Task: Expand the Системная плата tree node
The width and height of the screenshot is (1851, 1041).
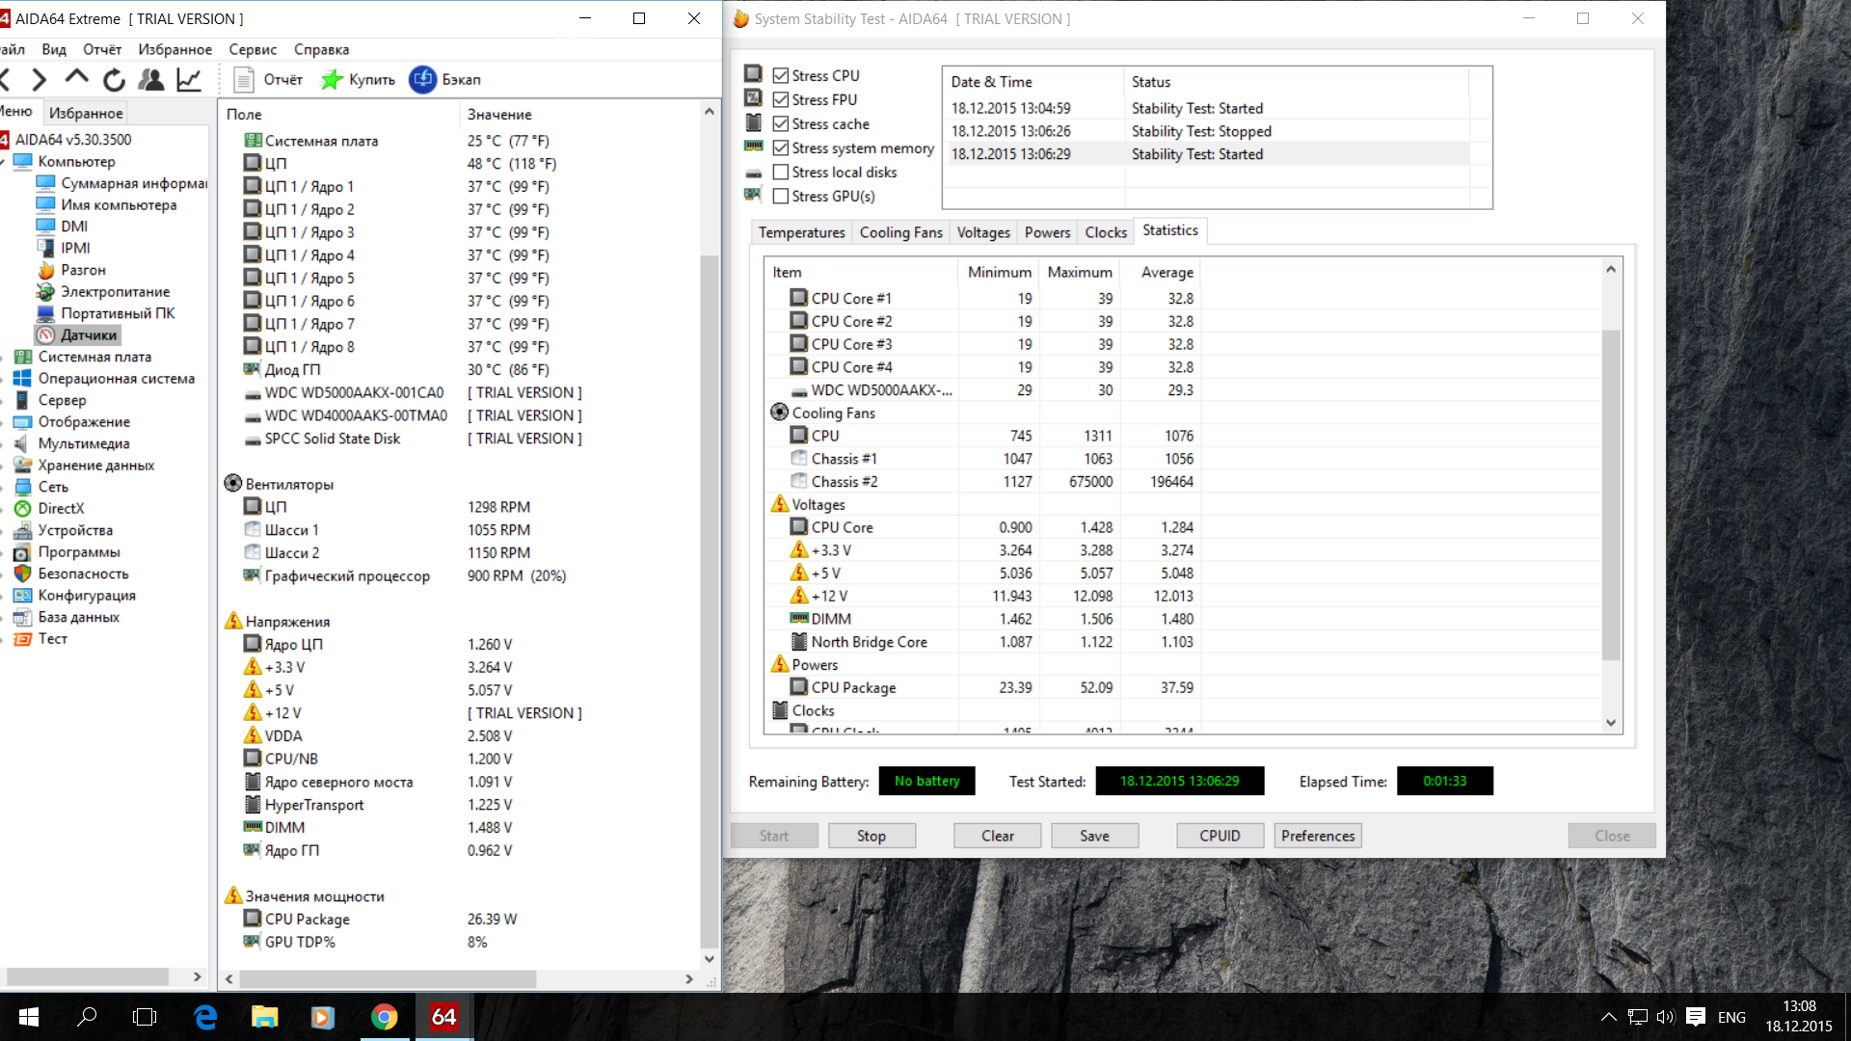Action: [3, 358]
